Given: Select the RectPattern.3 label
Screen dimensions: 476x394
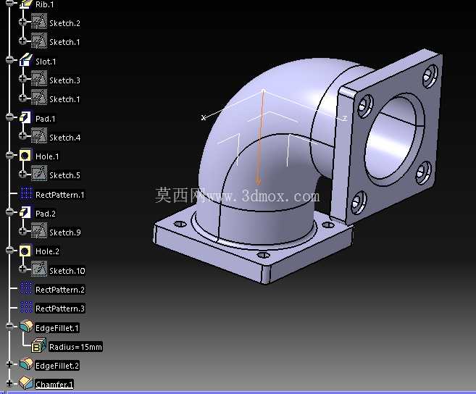Looking at the screenshot, I should tap(60, 309).
